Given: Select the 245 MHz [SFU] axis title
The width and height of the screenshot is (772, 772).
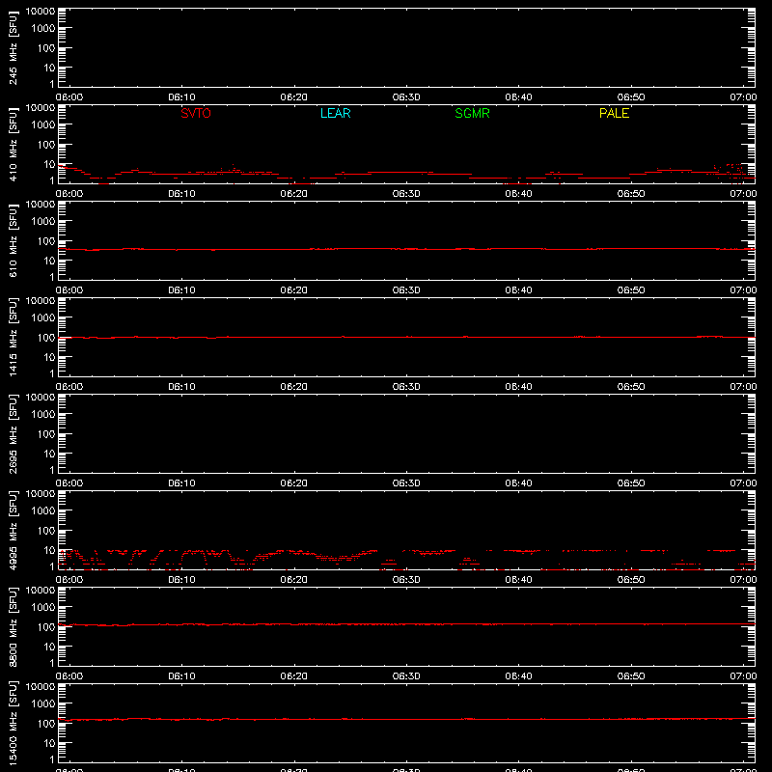Looking at the screenshot, I should pos(13,47).
